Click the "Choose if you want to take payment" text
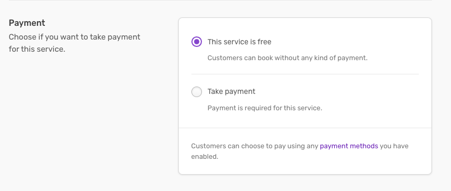Image resolution: width=451 pixels, height=191 pixels. 75,37
